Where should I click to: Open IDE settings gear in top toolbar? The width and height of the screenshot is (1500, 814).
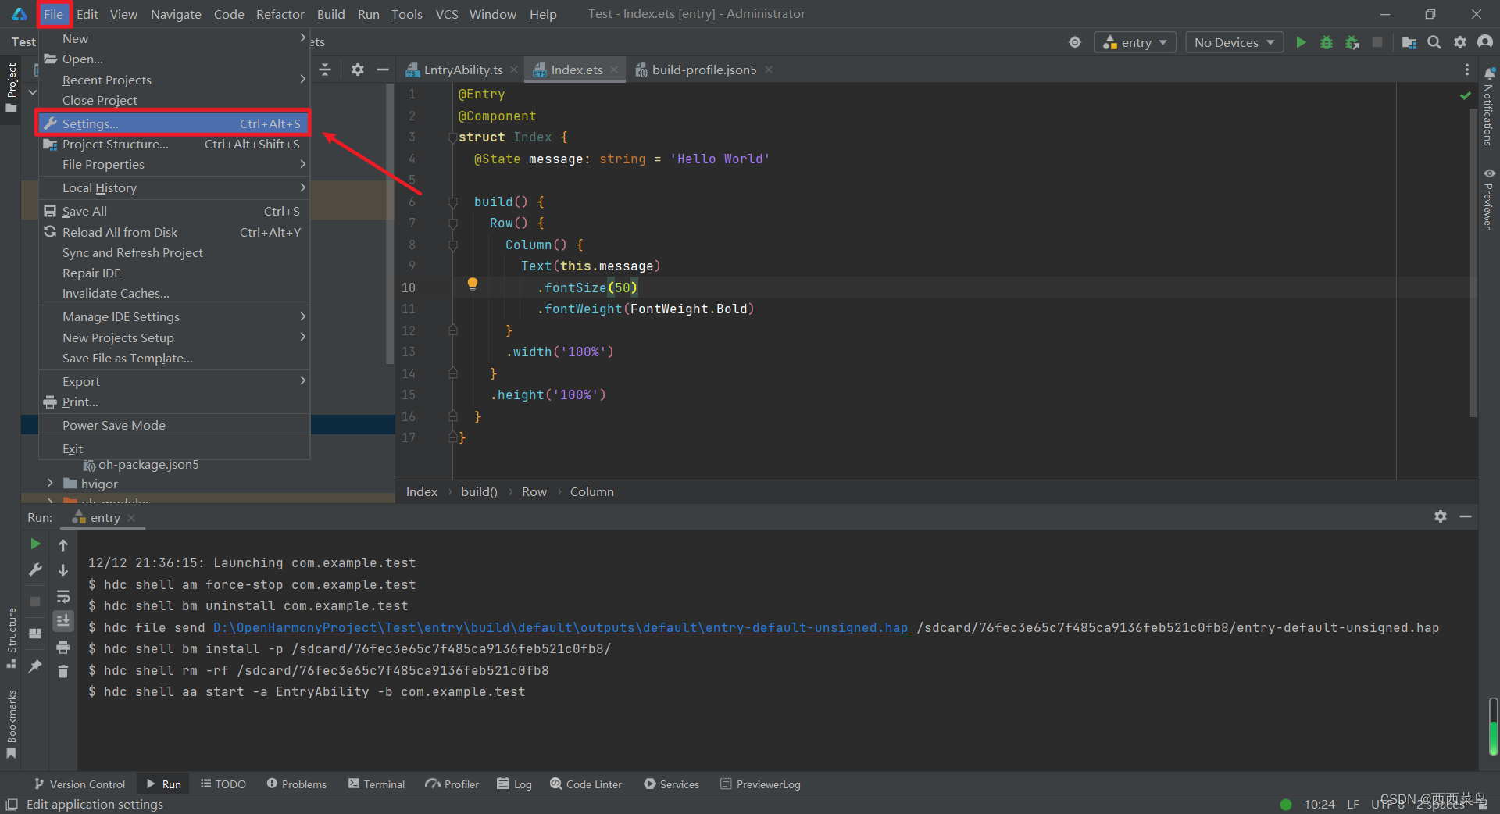(1460, 42)
